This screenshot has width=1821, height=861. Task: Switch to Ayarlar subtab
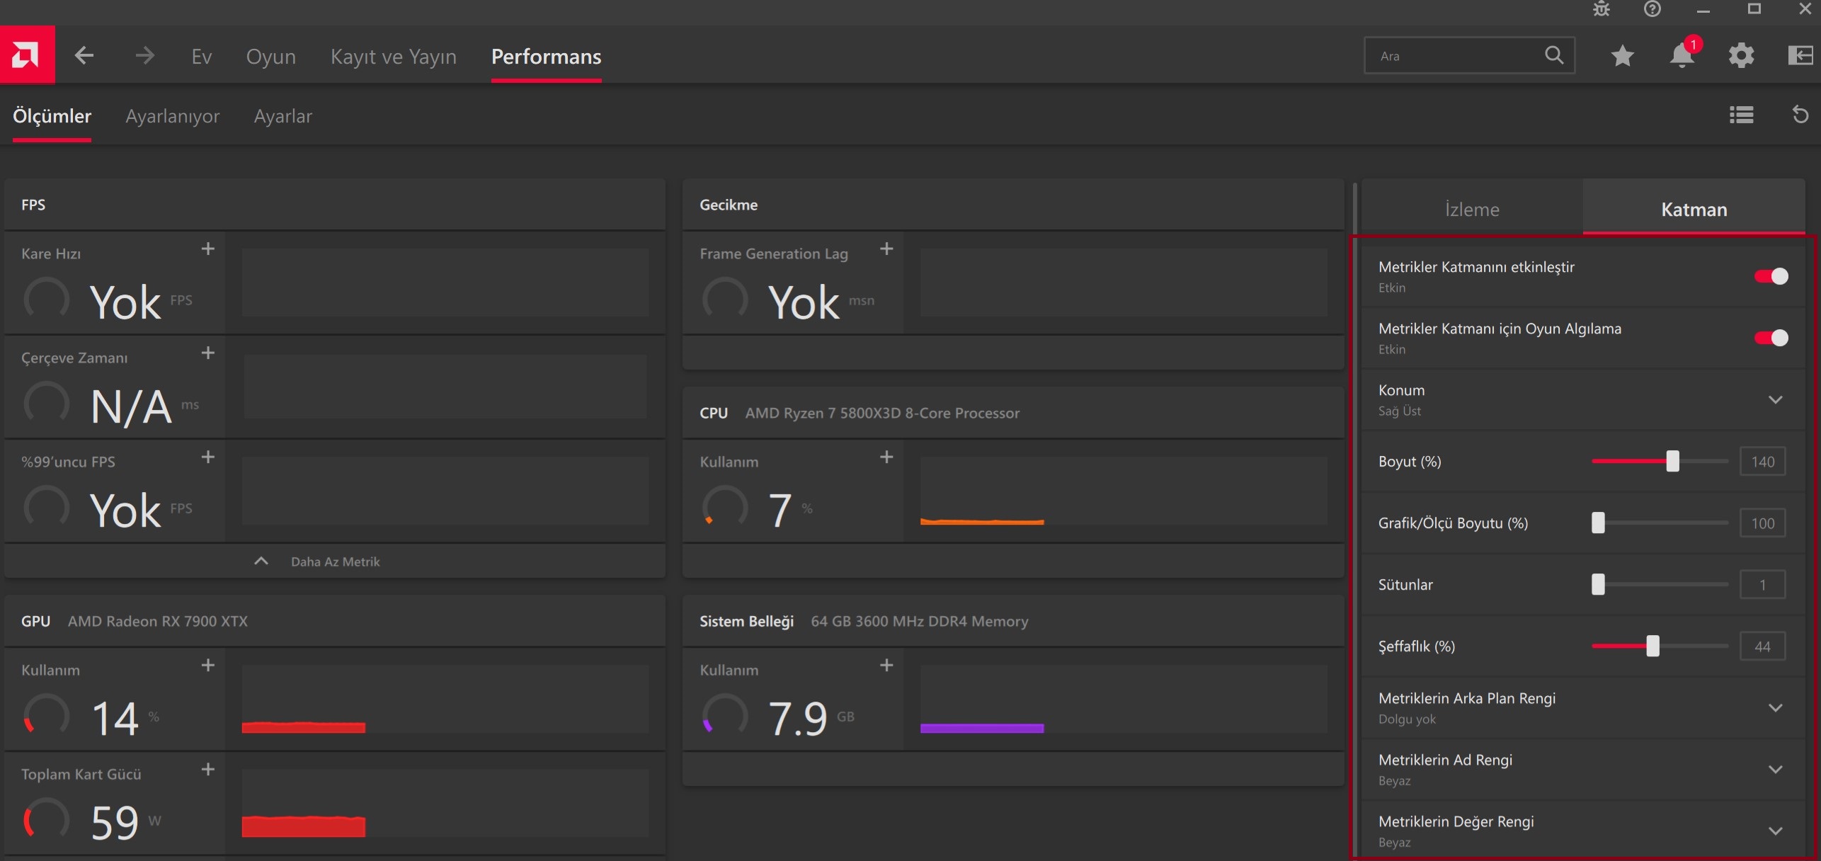(x=282, y=116)
